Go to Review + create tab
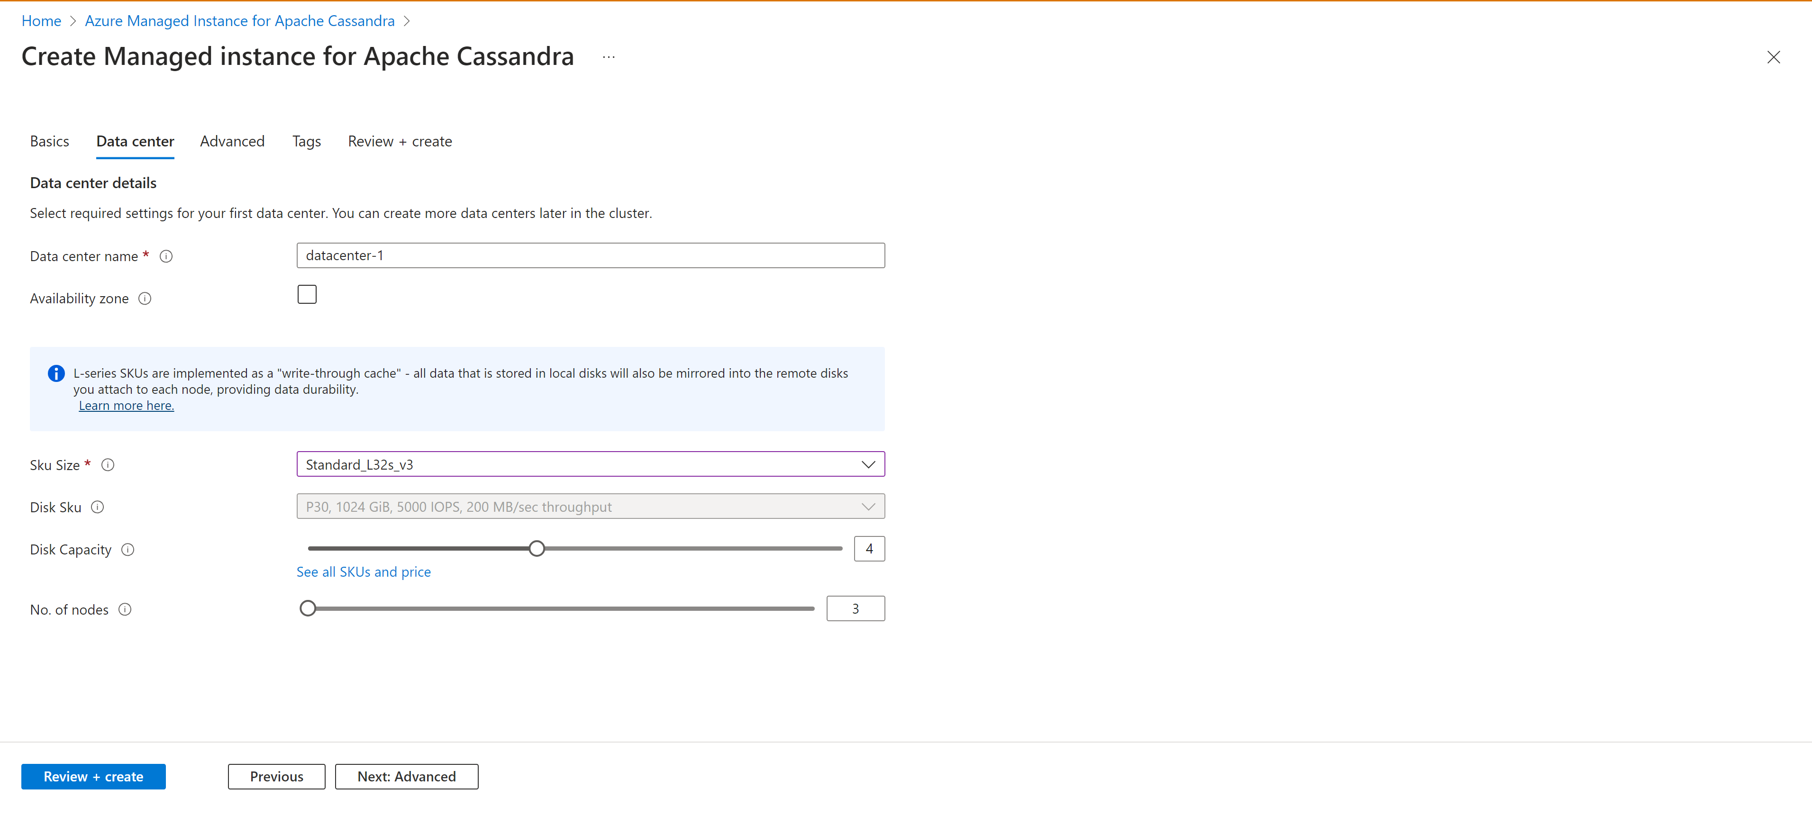 [400, 141]
